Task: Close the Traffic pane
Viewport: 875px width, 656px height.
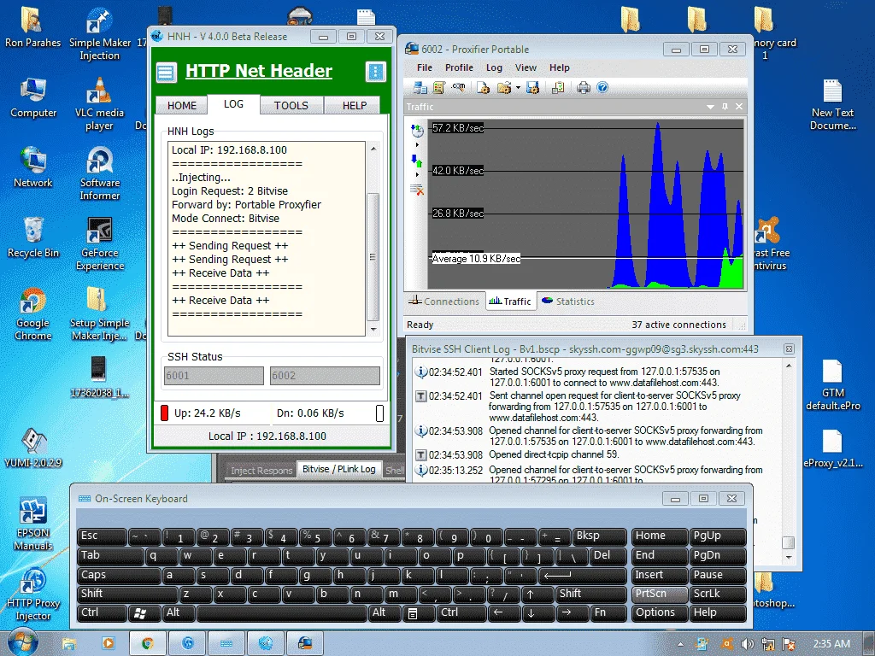Action: pyautogui.click(x=739, y=107)
